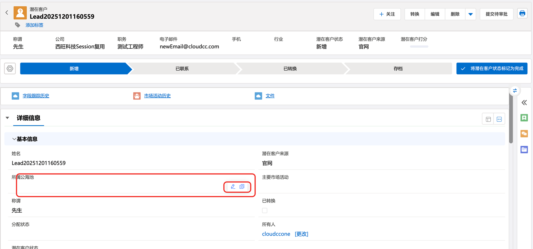Open the 字段跟踪历史 link
533x249 pixels.
tap(36, 96)
